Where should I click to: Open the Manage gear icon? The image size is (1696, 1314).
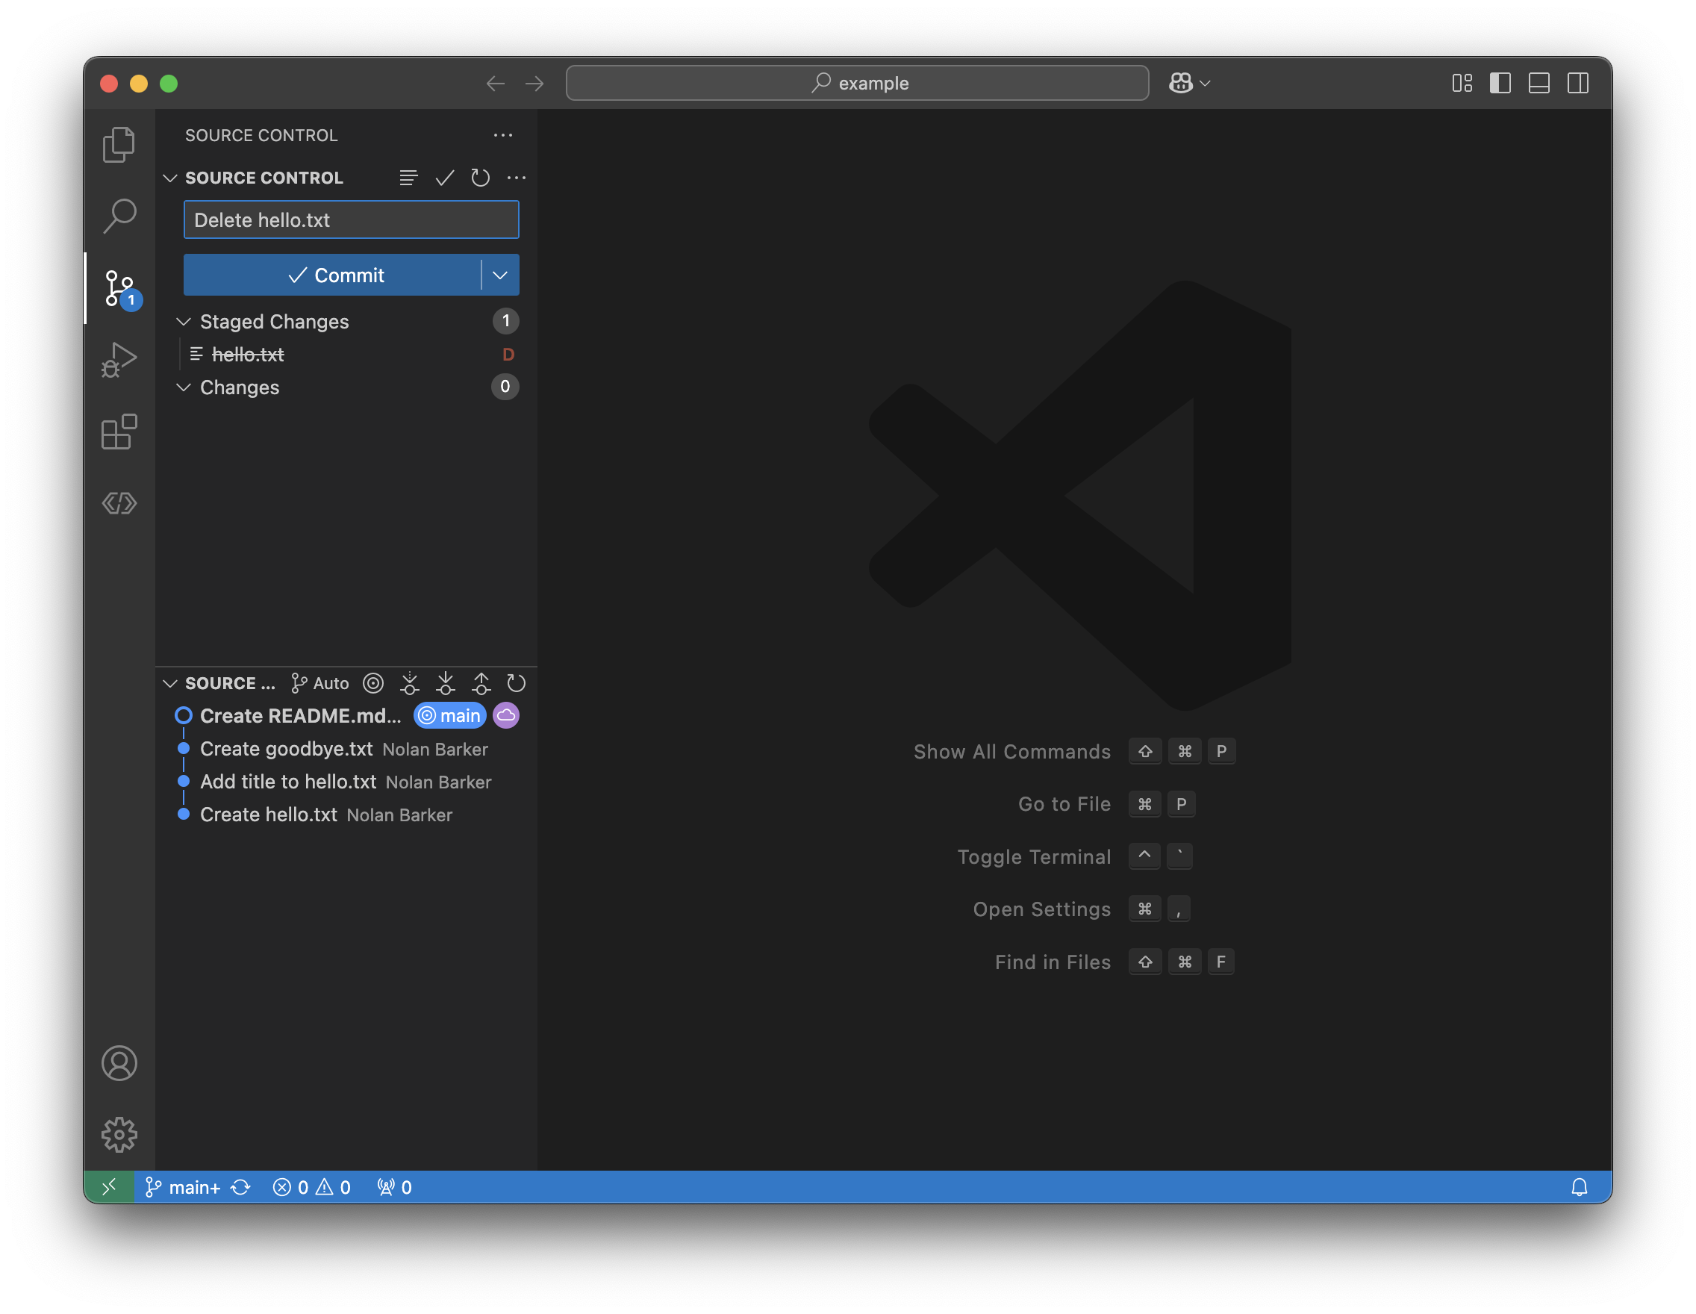pos(119,1135)
